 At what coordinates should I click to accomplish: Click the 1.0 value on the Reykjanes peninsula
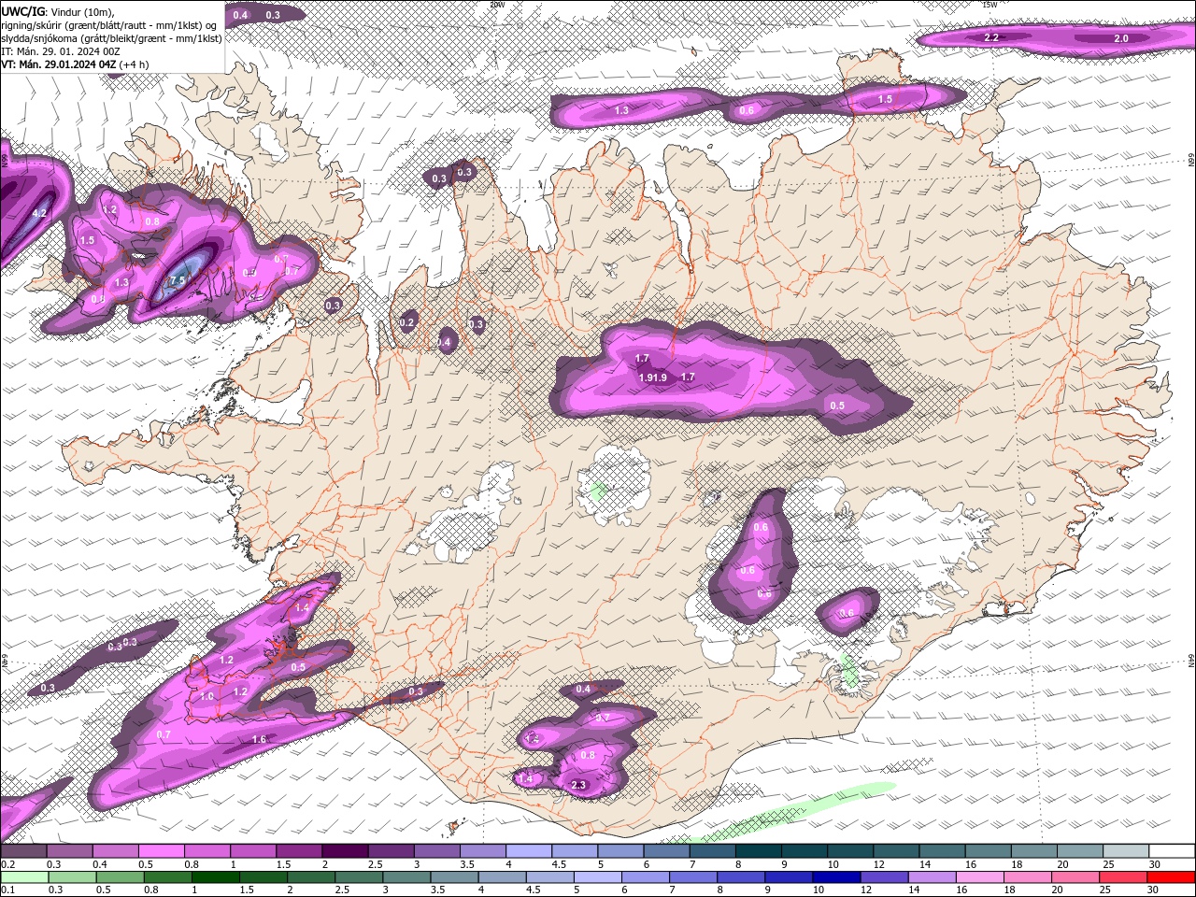point(207,696)
